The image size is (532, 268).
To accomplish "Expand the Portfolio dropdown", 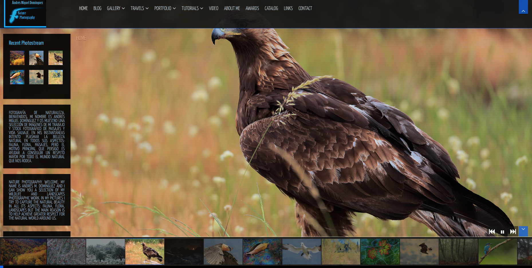I will (x=165, y=8).
